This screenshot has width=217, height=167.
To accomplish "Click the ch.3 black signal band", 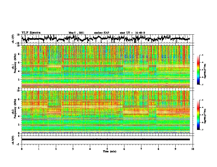I will tap(106, 139).
